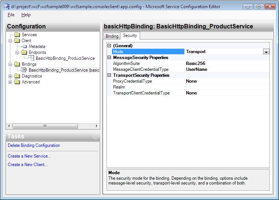Image resolution: width=279 pixels, height=200 pixels.
Task: Click the Diagnostics folder icon
Action: pos(17,76)
